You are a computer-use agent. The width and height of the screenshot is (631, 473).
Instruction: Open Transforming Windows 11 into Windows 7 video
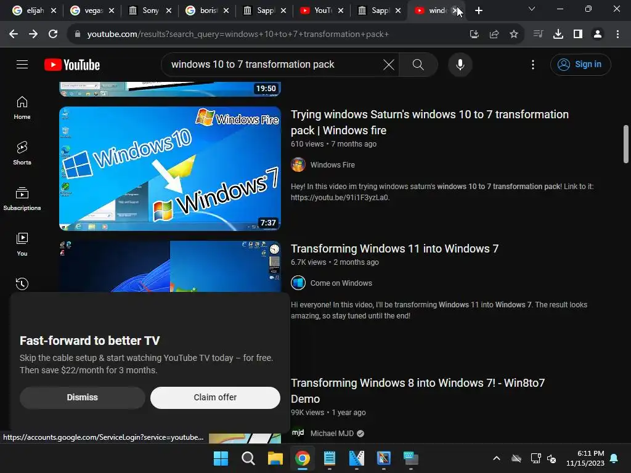[x=394, y=249]
